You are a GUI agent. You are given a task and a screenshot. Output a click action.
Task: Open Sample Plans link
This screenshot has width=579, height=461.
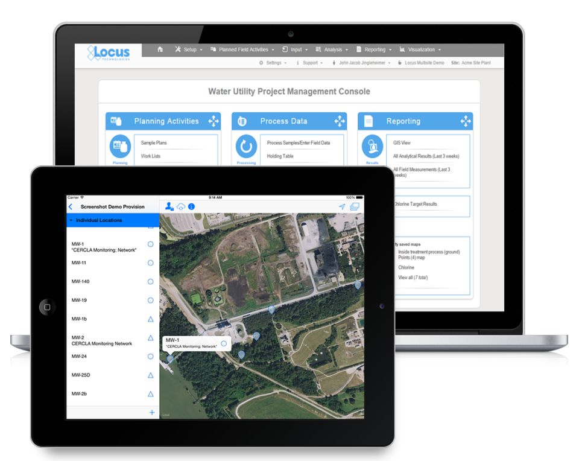pos(154,143)
